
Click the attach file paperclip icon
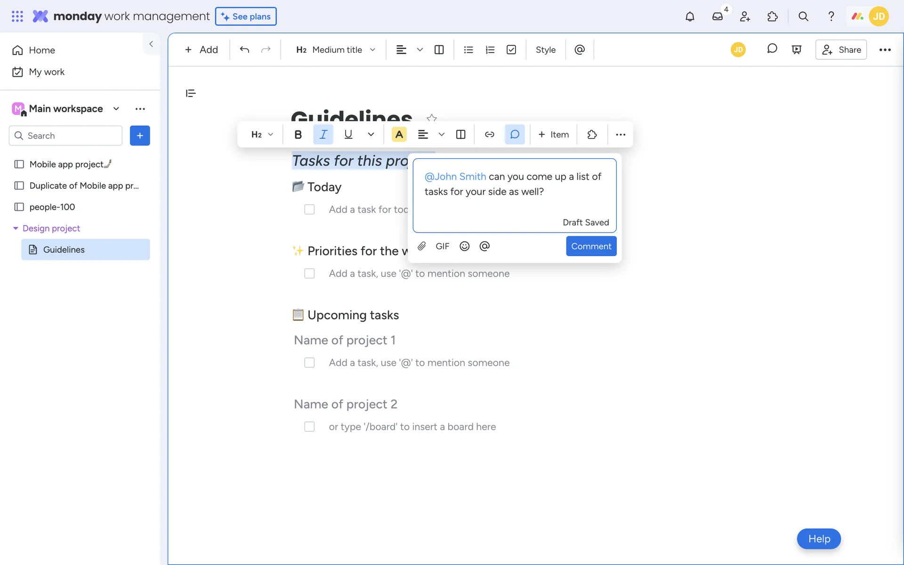click(x=422, y=246)
